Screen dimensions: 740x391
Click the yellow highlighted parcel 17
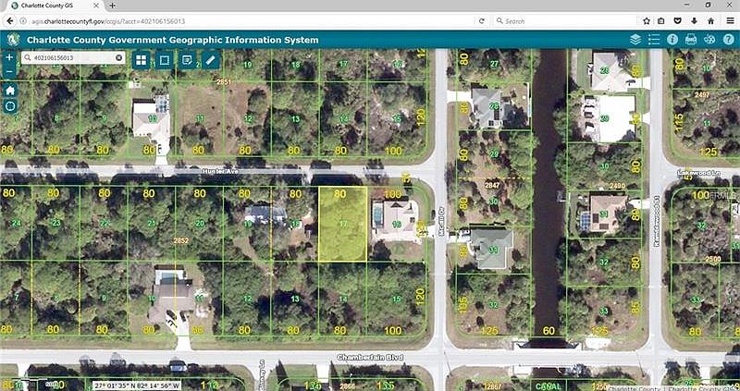click(342, 224)
